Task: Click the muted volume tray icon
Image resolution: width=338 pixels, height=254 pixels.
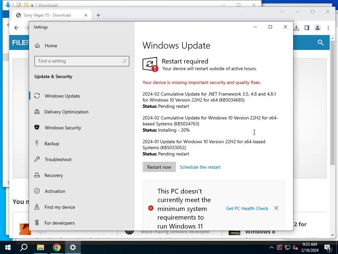Action: pyautogui.click(x=295, y=247)
